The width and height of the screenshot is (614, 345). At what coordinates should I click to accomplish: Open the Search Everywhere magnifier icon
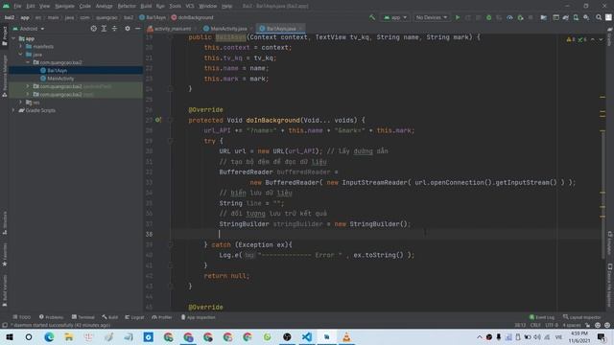tap(599, 17)
